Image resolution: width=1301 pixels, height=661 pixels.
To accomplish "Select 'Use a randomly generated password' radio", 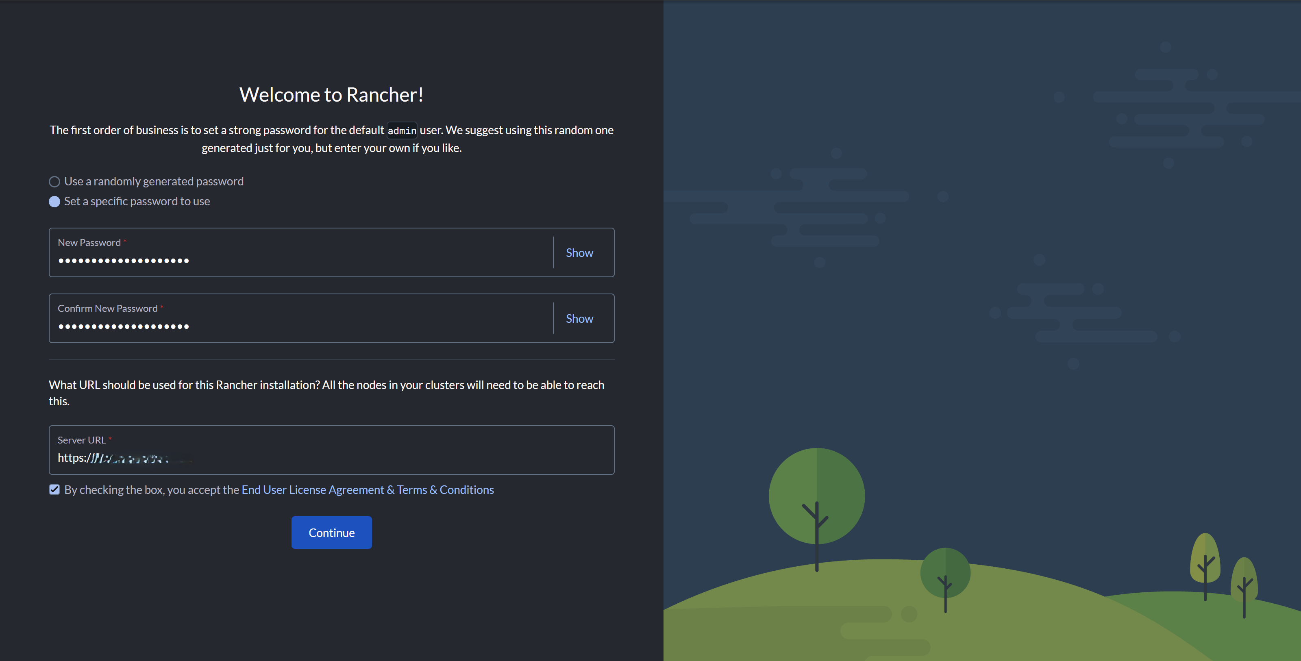I will 54,182.
